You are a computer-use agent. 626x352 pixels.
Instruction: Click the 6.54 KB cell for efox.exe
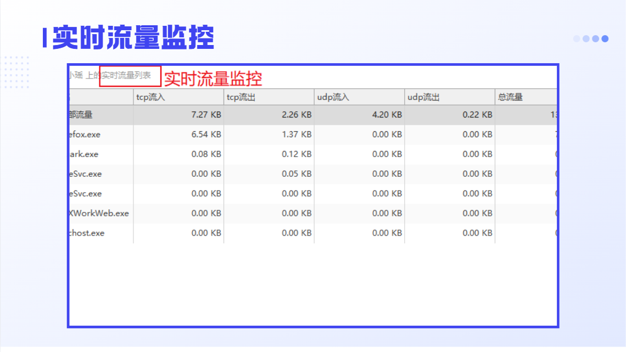(178, 135)
